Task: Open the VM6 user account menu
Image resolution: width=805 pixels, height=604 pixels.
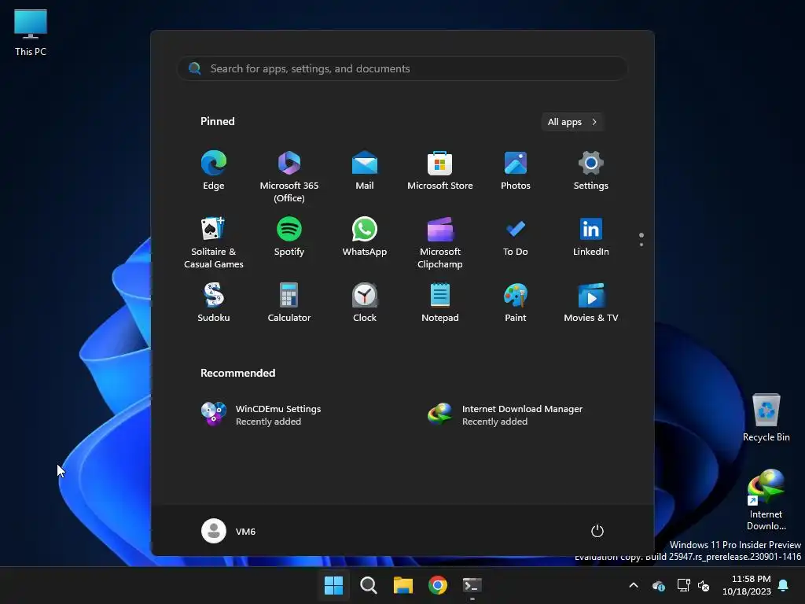Action: [x=229, y=531]
